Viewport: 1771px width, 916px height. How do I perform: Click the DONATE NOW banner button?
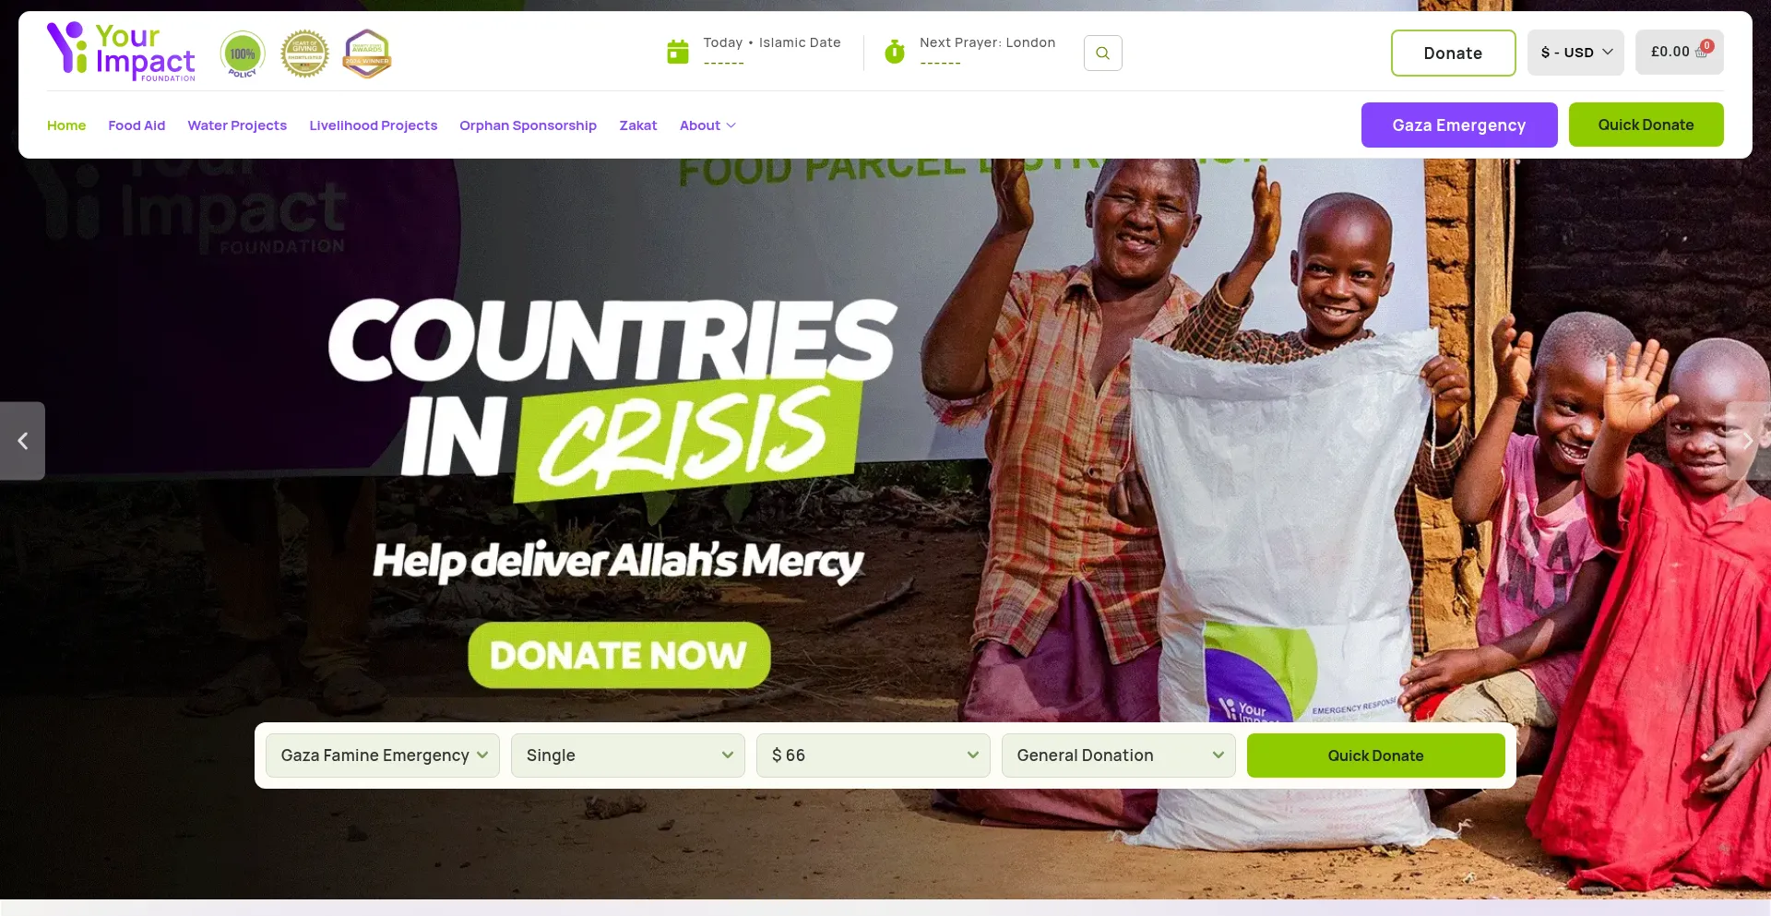(619, 655)
